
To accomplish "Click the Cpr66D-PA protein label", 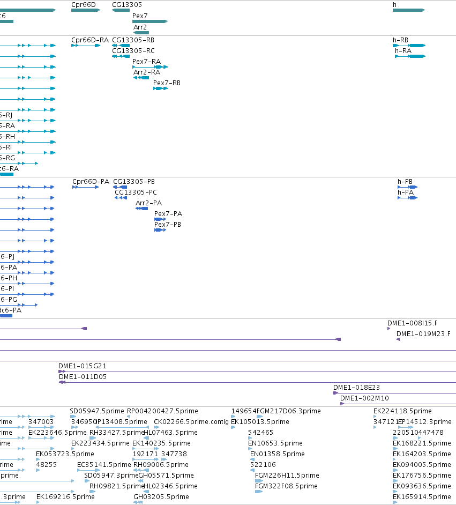I will coord(91,181).
